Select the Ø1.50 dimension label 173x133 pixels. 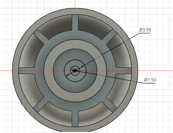(150, 80)
